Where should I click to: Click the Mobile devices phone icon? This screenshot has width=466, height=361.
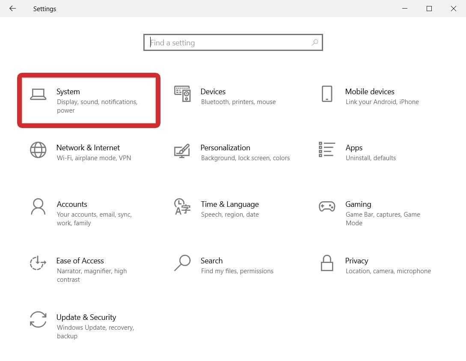[326, 94]
